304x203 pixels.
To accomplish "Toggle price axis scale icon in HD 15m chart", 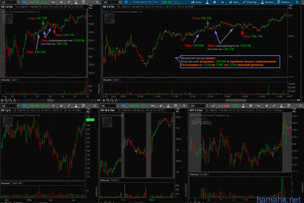I will 178,110.
